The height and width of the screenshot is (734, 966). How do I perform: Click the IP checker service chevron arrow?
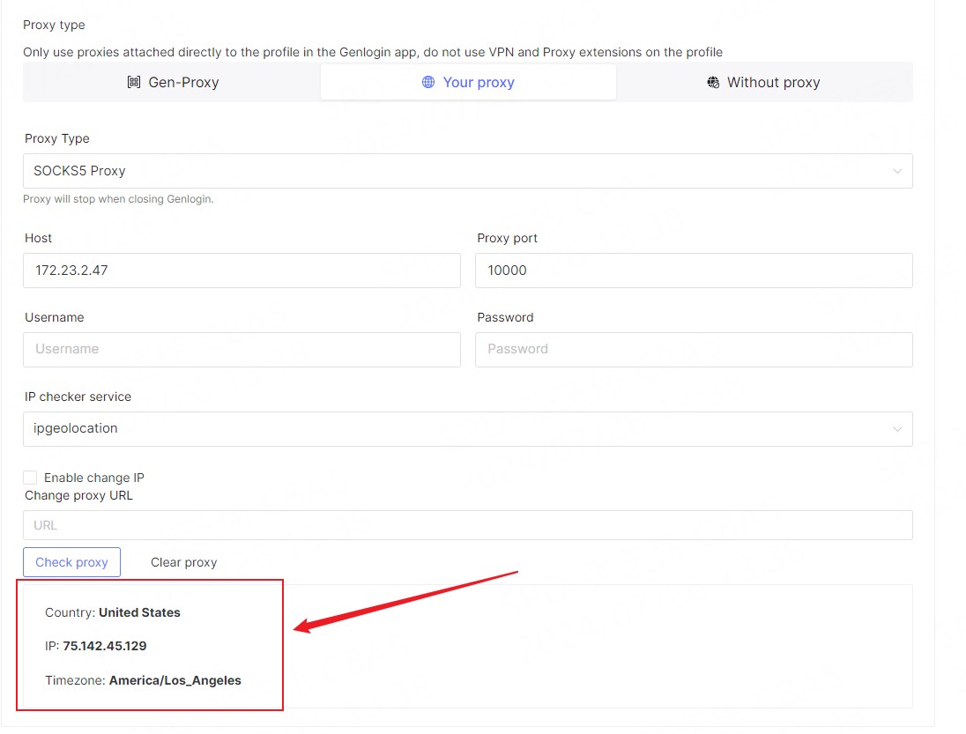click(897, 429)
